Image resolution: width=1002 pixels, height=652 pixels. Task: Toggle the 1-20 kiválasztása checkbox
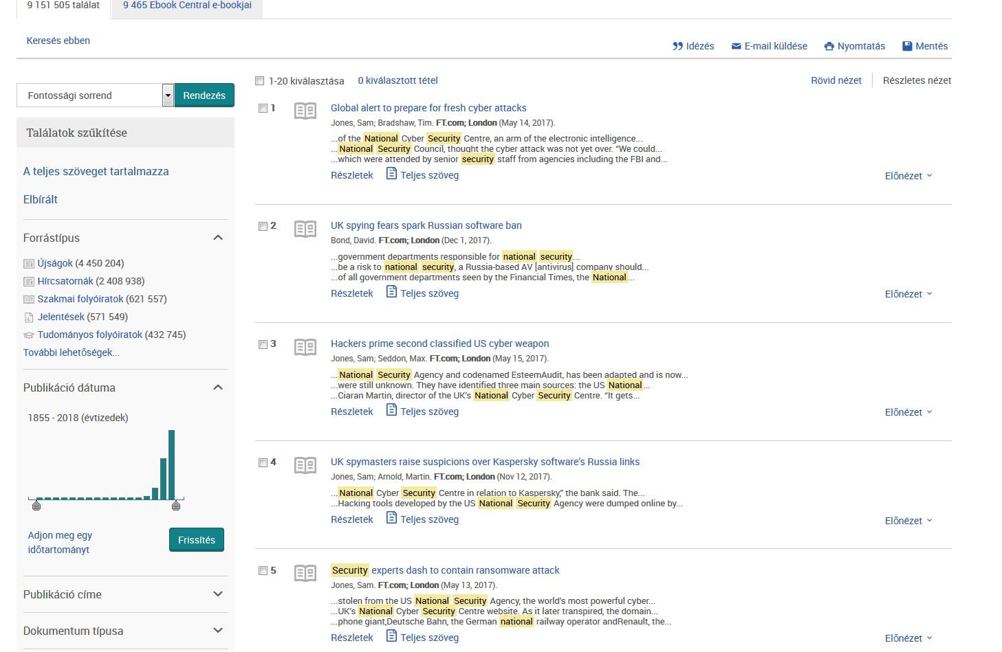(259, 80)
